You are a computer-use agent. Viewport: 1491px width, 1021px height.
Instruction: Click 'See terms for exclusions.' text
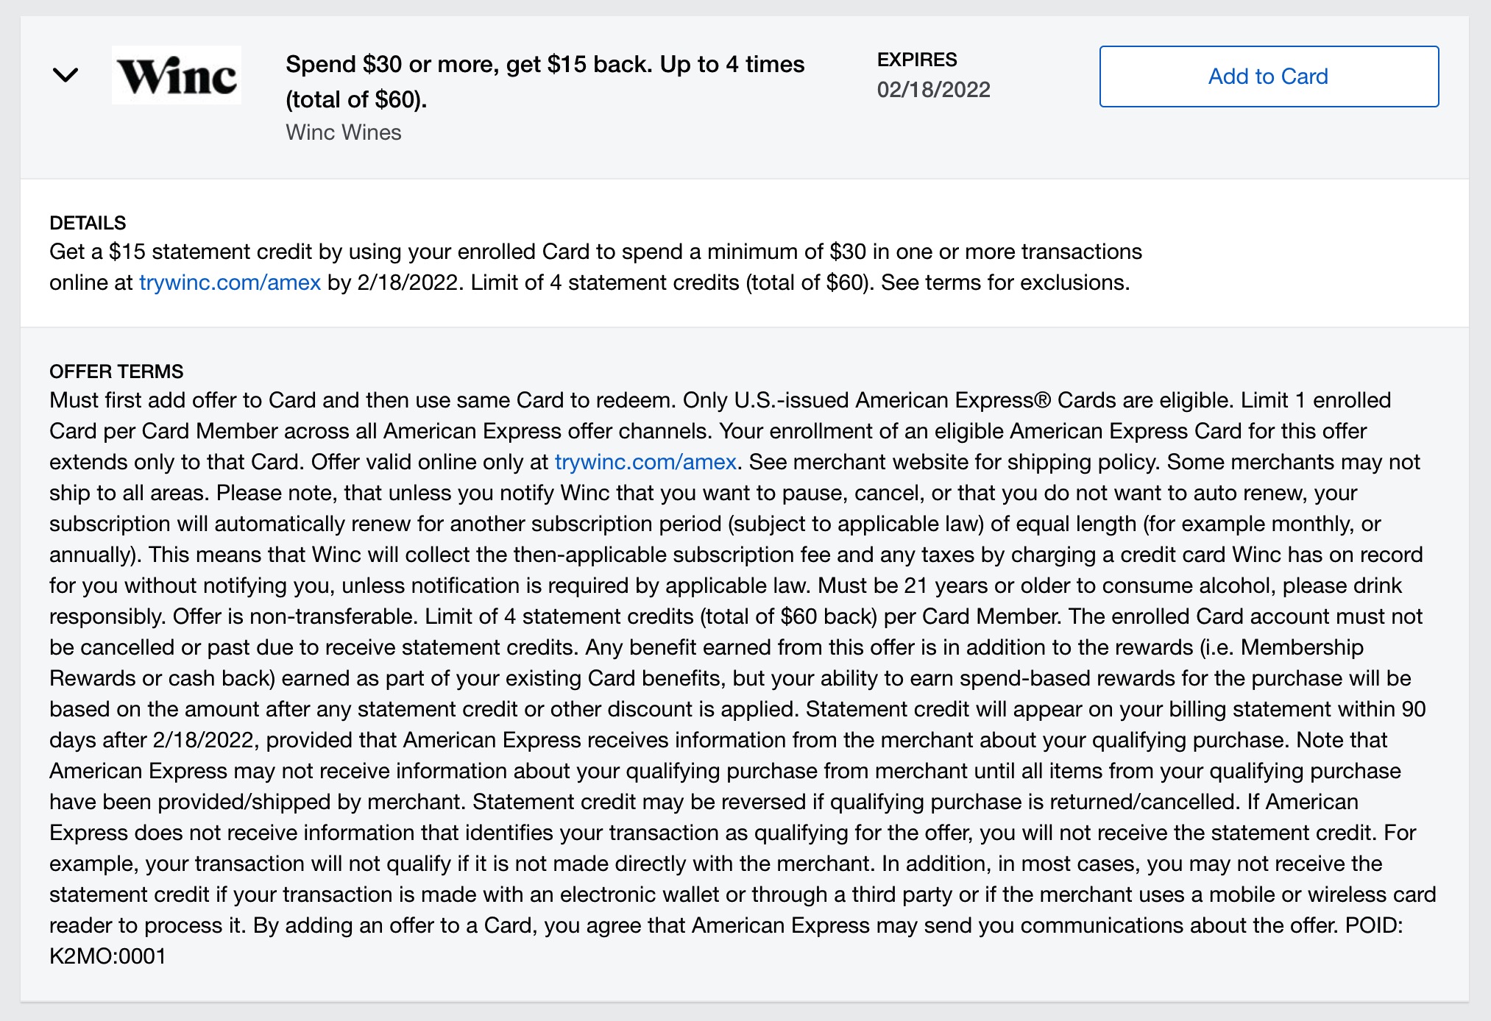click(1005, 282)
